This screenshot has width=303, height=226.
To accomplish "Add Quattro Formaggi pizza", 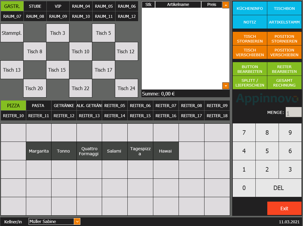I will click(x=89, y=151).
